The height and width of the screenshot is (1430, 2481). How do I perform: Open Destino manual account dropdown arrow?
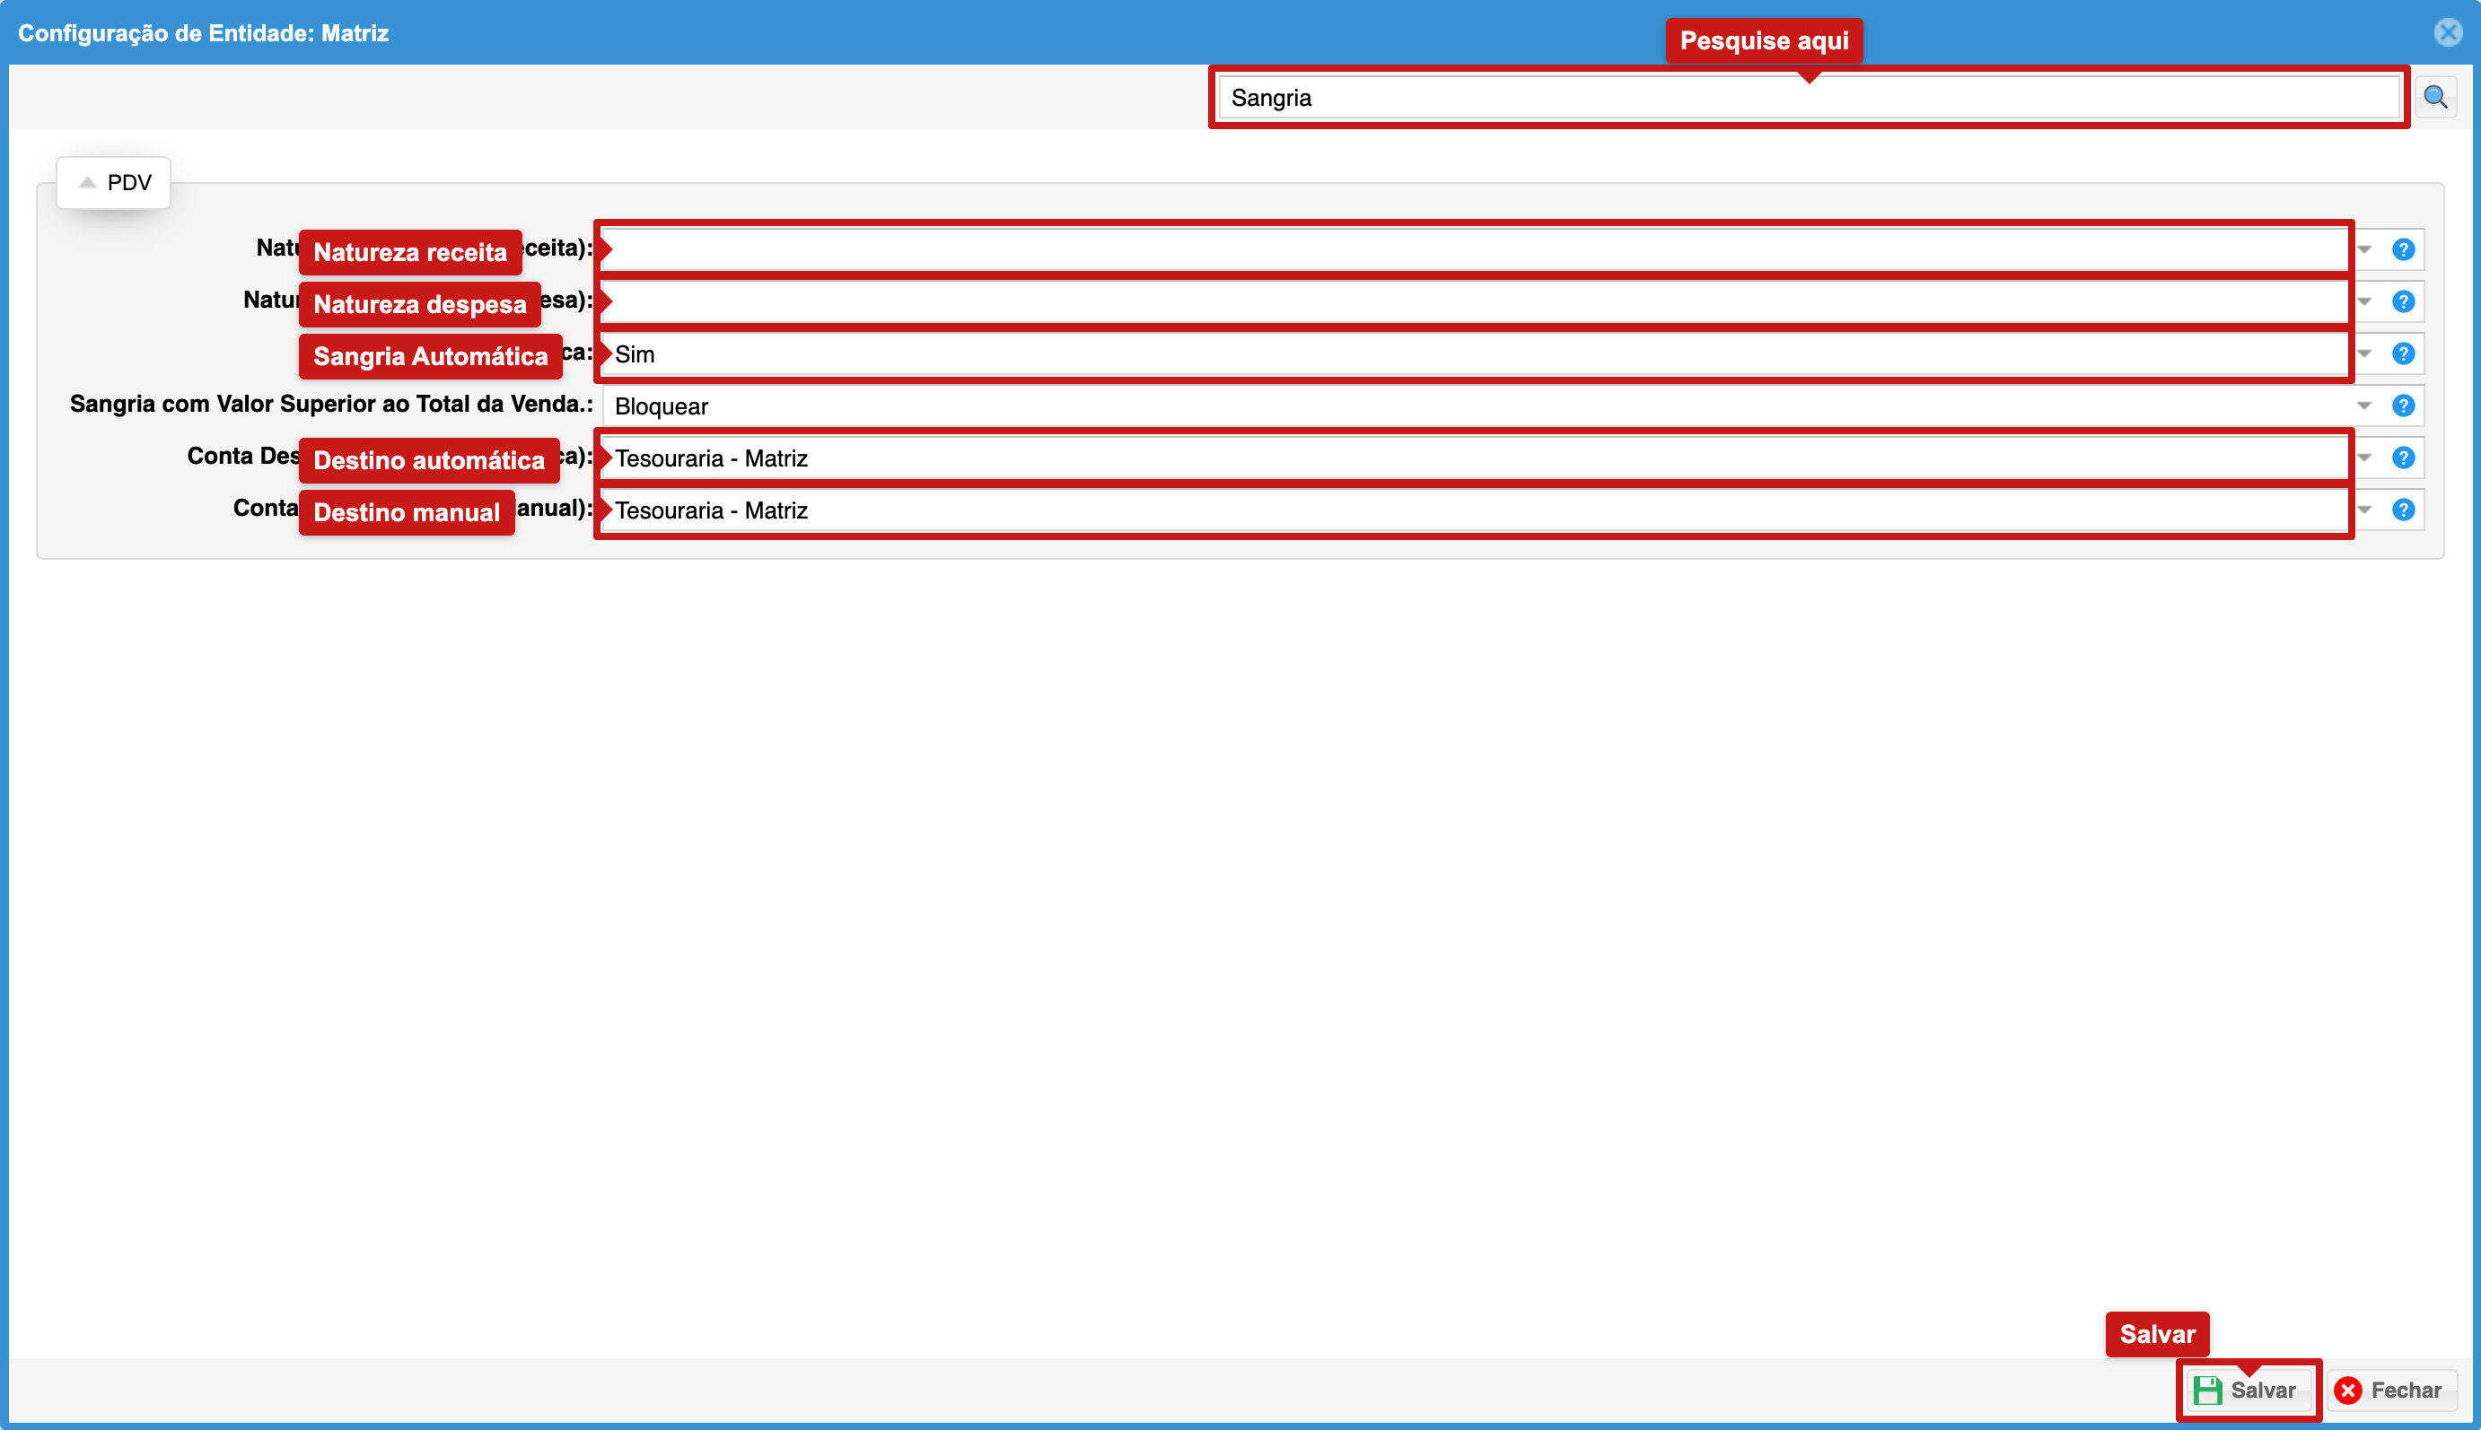[2365, 510]
